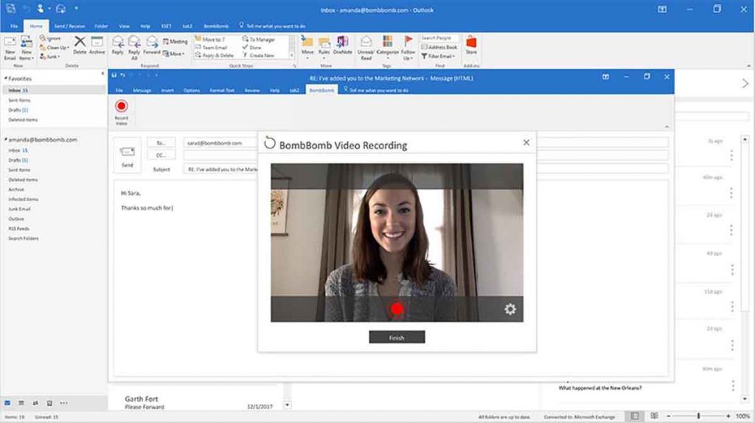Switch to the Send / Receive tab
Viewport: 755px width, 423px height.
click(69, 26)
